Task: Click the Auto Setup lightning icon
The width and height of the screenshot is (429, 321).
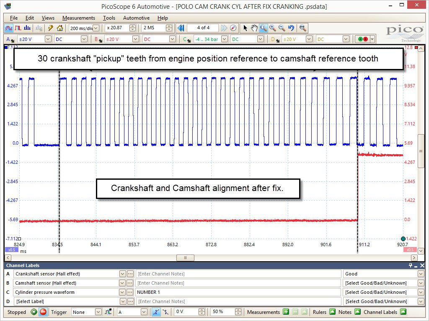Action: point(51,28)
